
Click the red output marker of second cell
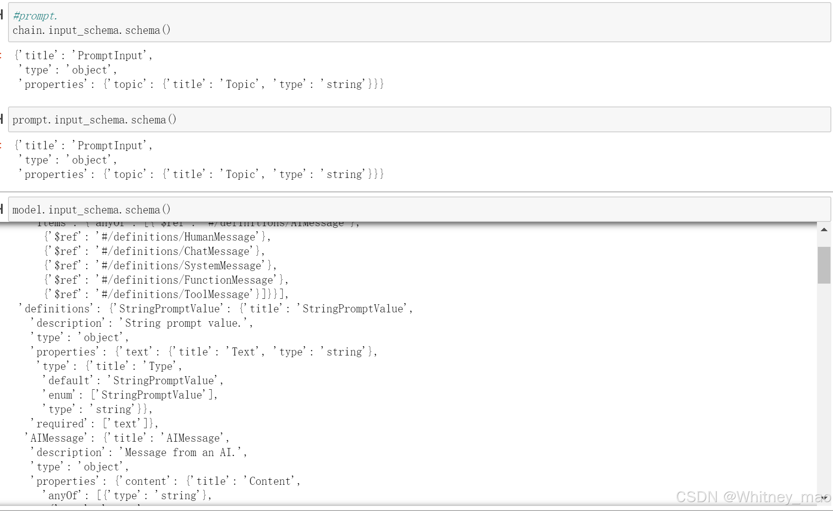pyautogui.click(x=1, y=145)
